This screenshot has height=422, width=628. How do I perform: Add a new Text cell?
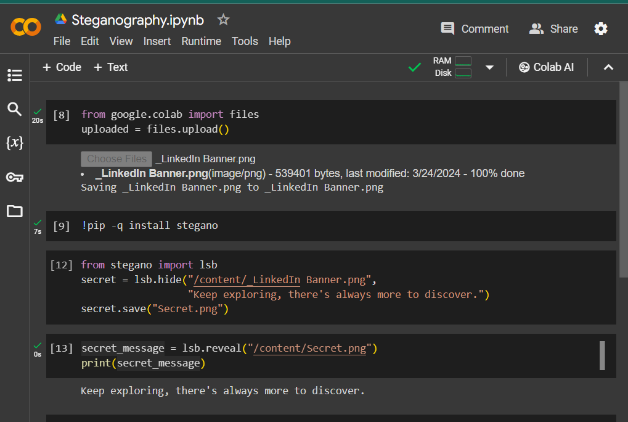coord(110,67)
